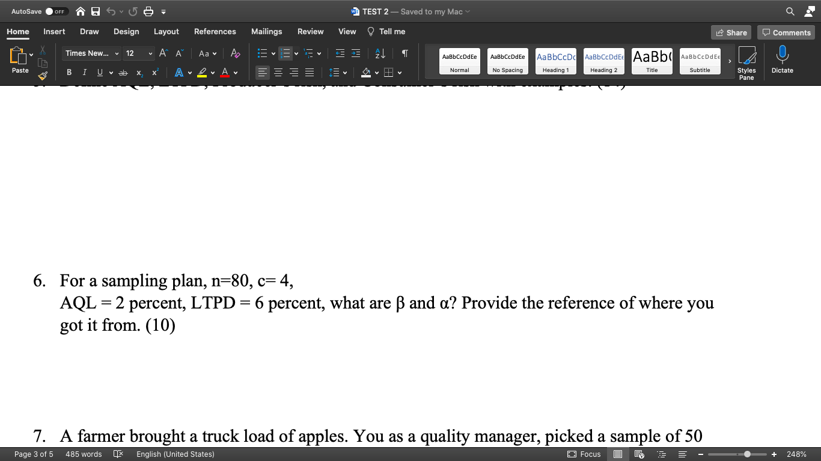Go to the References tab

pos(215,31)
